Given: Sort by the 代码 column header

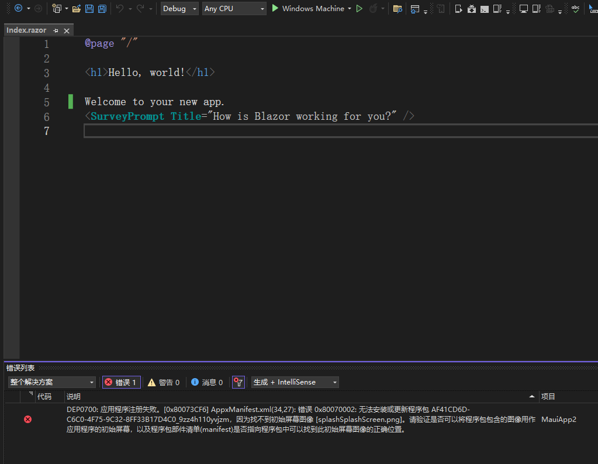Looking at the screenshot, I should [44, 397].
